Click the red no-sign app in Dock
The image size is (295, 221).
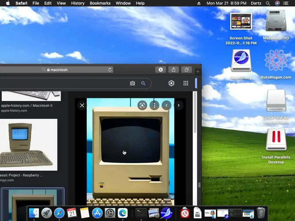185,213
